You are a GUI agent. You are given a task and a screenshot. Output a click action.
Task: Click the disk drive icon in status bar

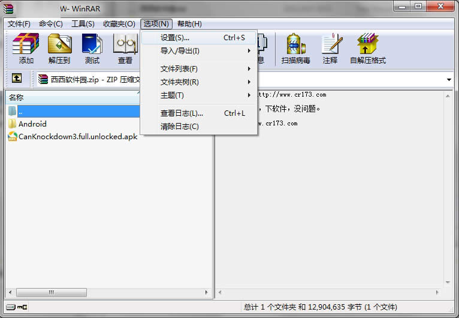coord(11,307)
